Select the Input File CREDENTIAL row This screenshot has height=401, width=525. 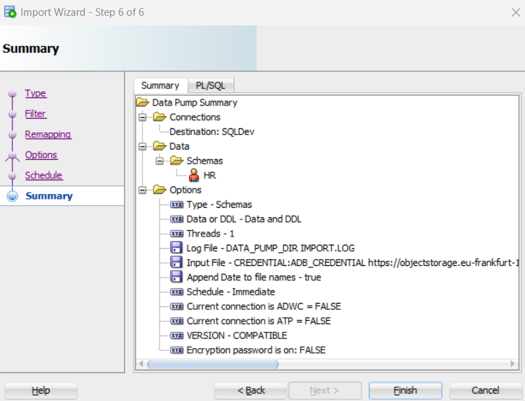(x=353, y=263)
